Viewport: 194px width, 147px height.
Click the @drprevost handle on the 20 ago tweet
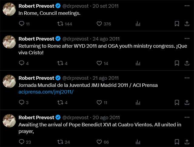click(x=75, y=117)
